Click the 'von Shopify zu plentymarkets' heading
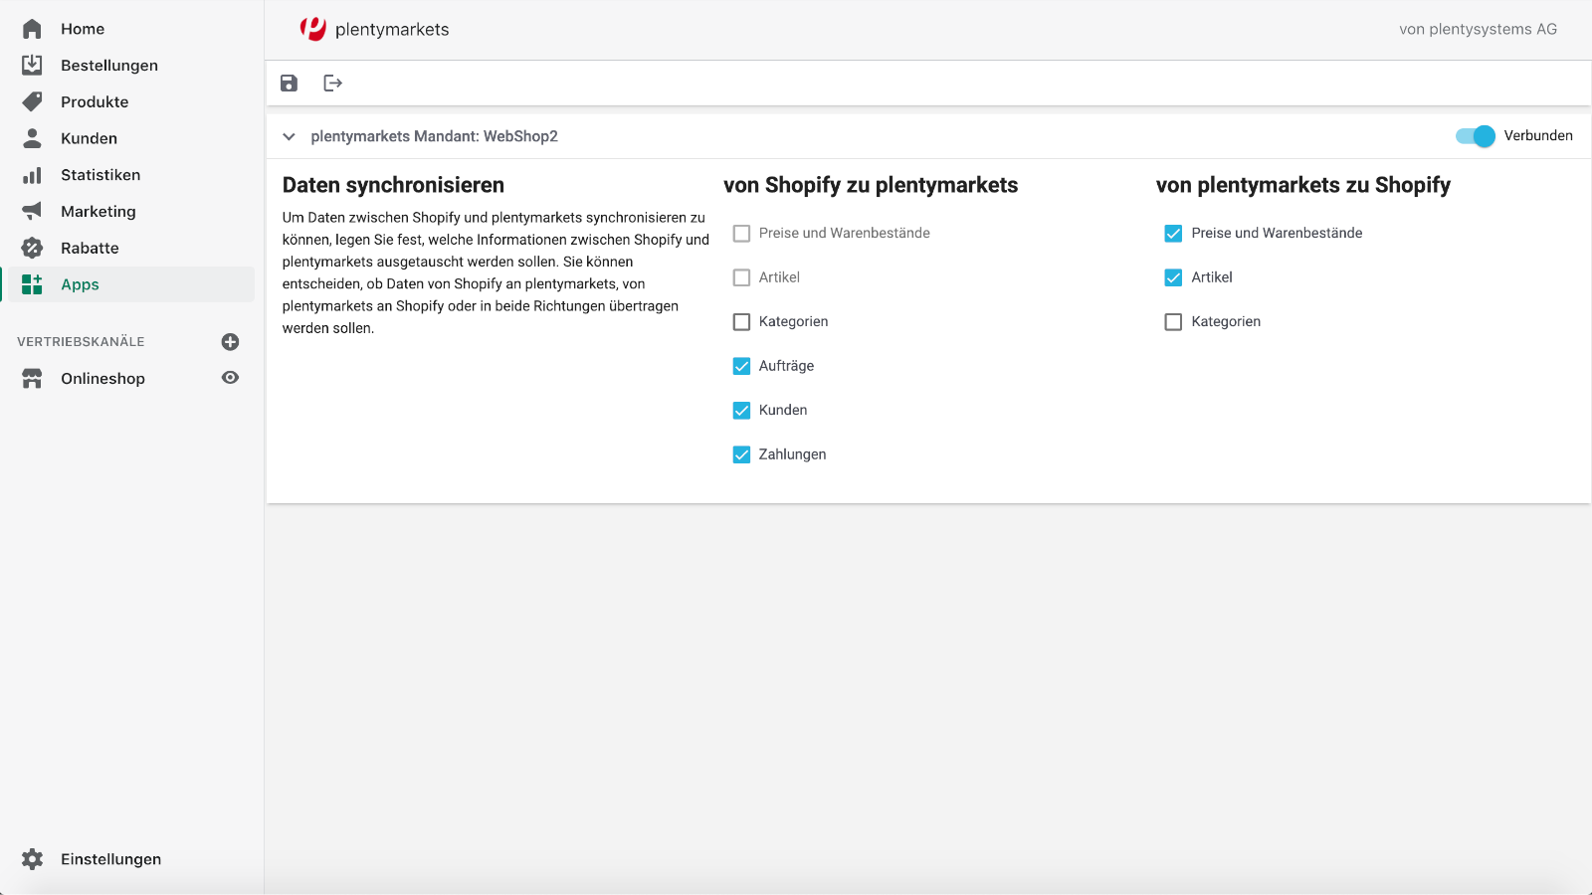This screenshot has height=895, width=1592. (x=871, y=185)
